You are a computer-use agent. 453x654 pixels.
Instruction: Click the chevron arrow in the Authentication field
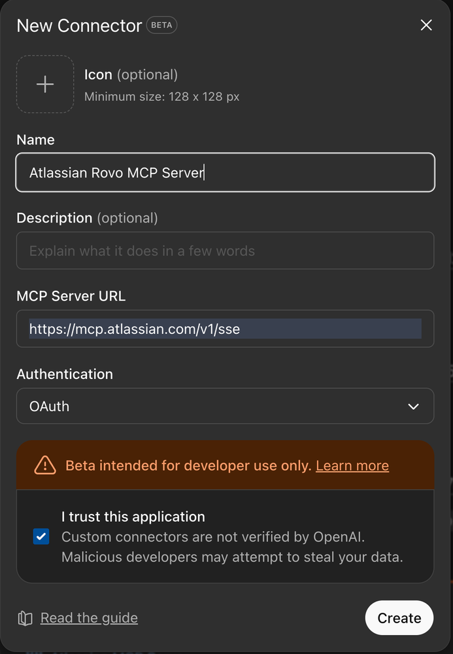click(413, 407)
